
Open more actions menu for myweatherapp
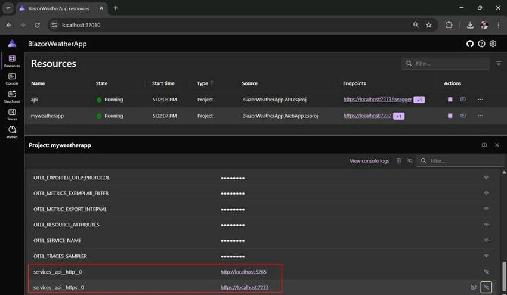click(x=480, y=116)
